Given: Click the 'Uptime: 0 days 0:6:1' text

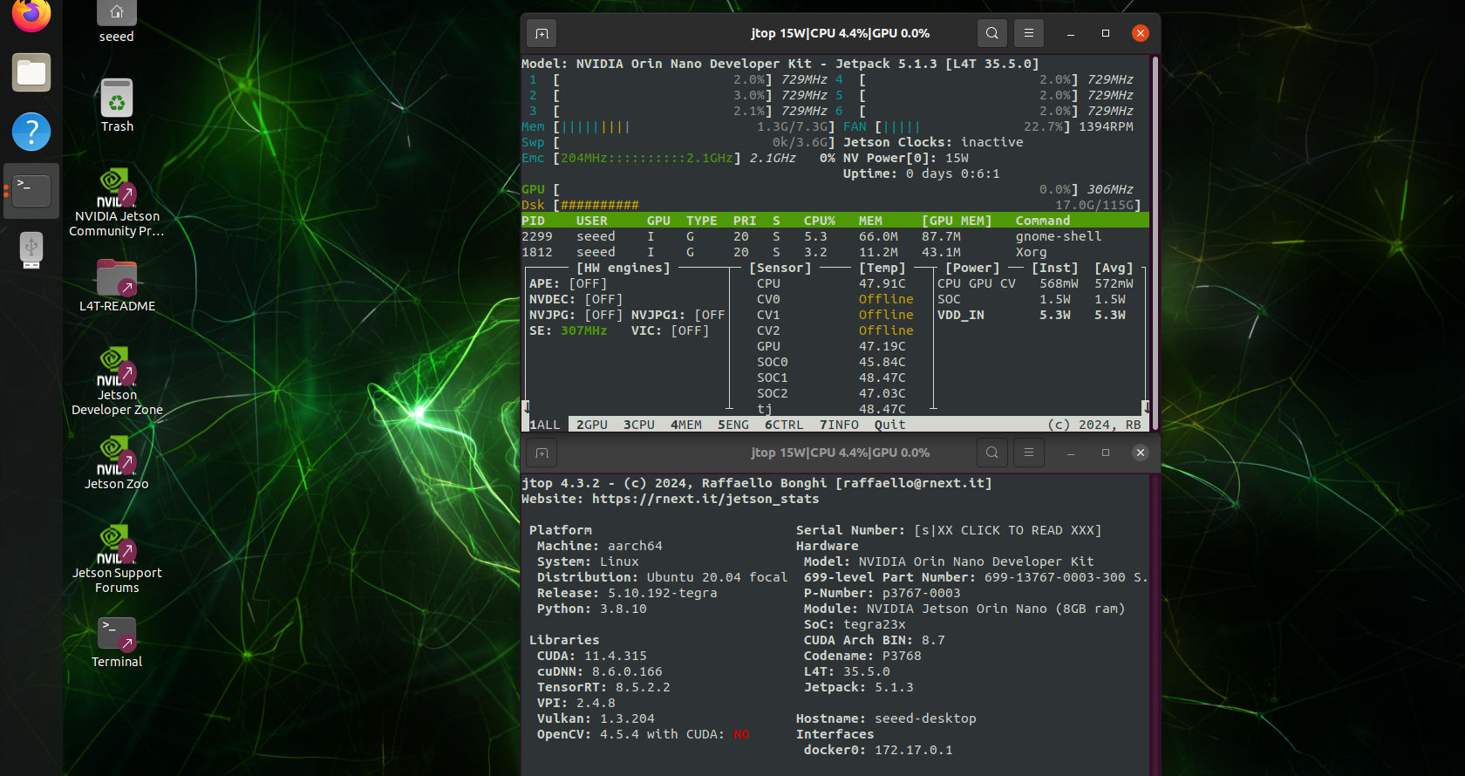Looking at the screenshot, I should (922, 174).
